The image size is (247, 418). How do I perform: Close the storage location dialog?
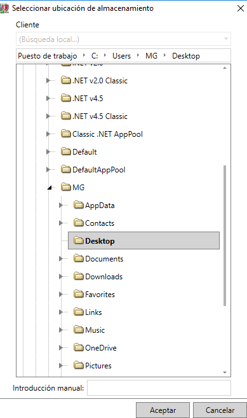click(241, 8)
